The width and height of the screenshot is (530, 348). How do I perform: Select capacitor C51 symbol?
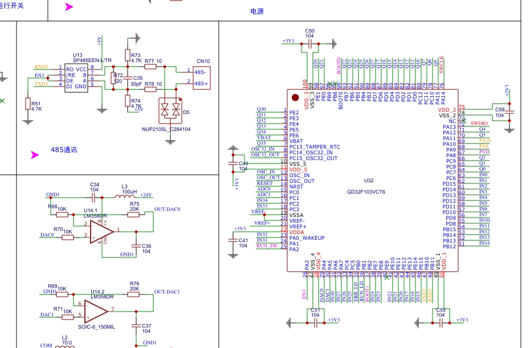315,323
